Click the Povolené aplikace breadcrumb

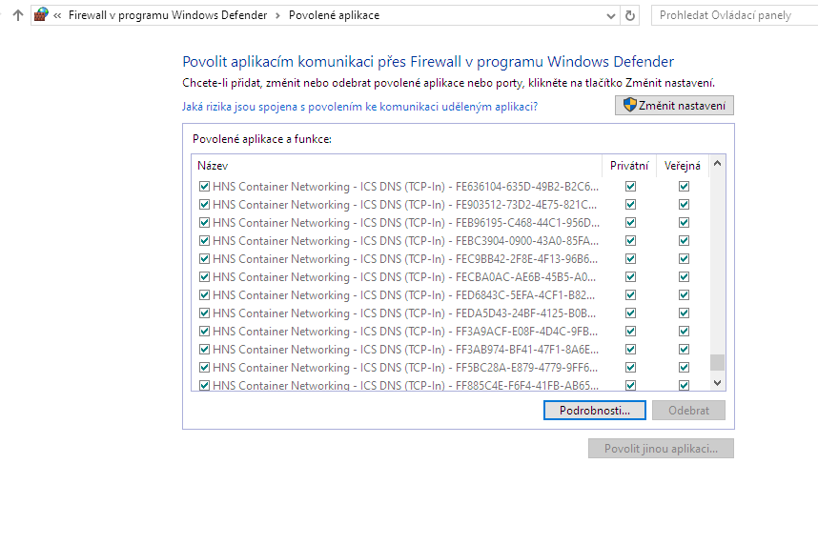click(x=334, y=15)
